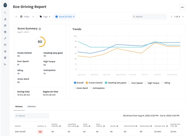Go to next page of 1 of 4
190x136 pixels.
coord(183,17)
